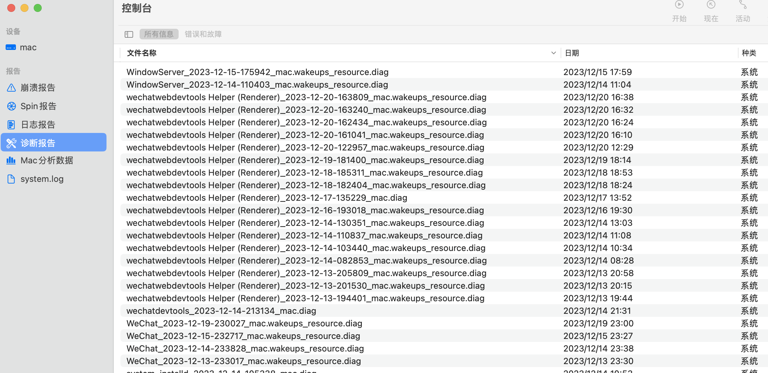The width and height of the screenshot is (768, 373).
Task: Open Spin Reports (Spin 报告) in sidebar
Action: [38, 106]
